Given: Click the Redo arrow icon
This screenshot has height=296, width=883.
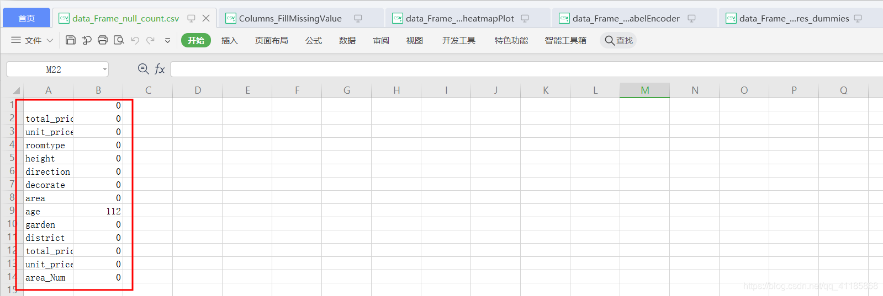Looking at the screenshot, I should pos(150,40).
